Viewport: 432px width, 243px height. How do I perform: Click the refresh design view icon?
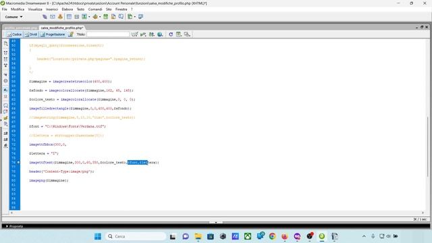(171, 34)
